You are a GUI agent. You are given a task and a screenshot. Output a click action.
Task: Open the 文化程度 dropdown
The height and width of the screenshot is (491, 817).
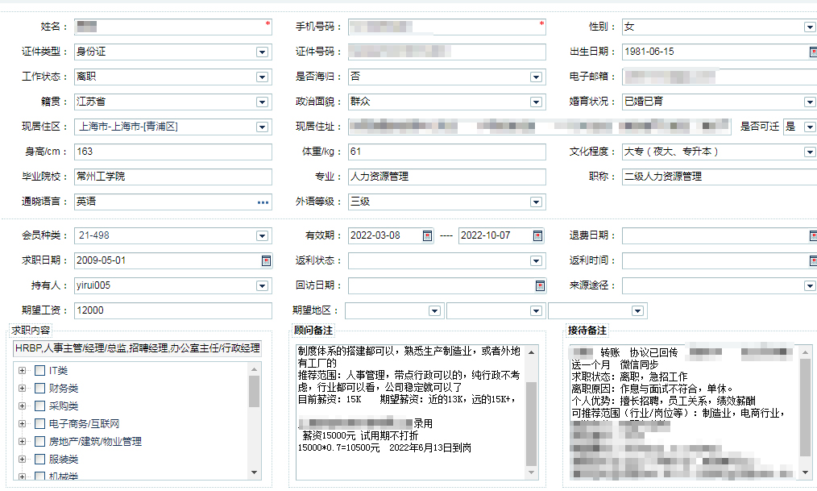click(x=810, y=152)
